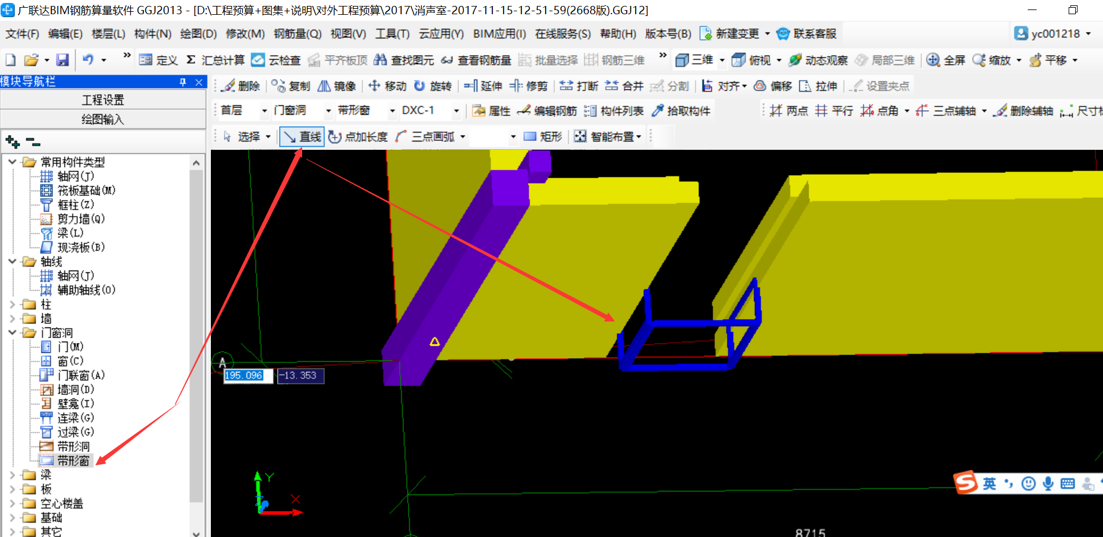Open the 绘图(D) menu

pyautogui.click(x=198, y=34)
